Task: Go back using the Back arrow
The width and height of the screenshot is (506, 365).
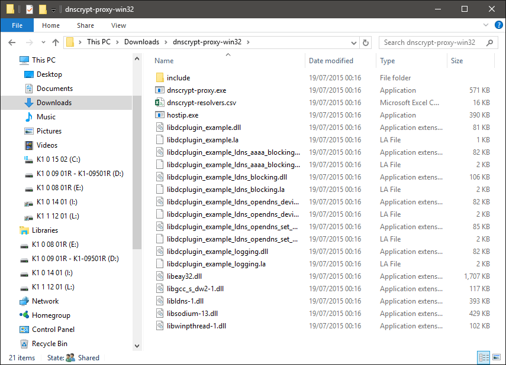Action: coord(12,43)
